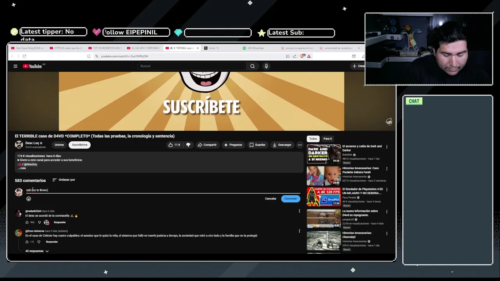This screenshot has height=281, width=500.
Task: Save the video with Guardar
Action: (x=257, y=145)
